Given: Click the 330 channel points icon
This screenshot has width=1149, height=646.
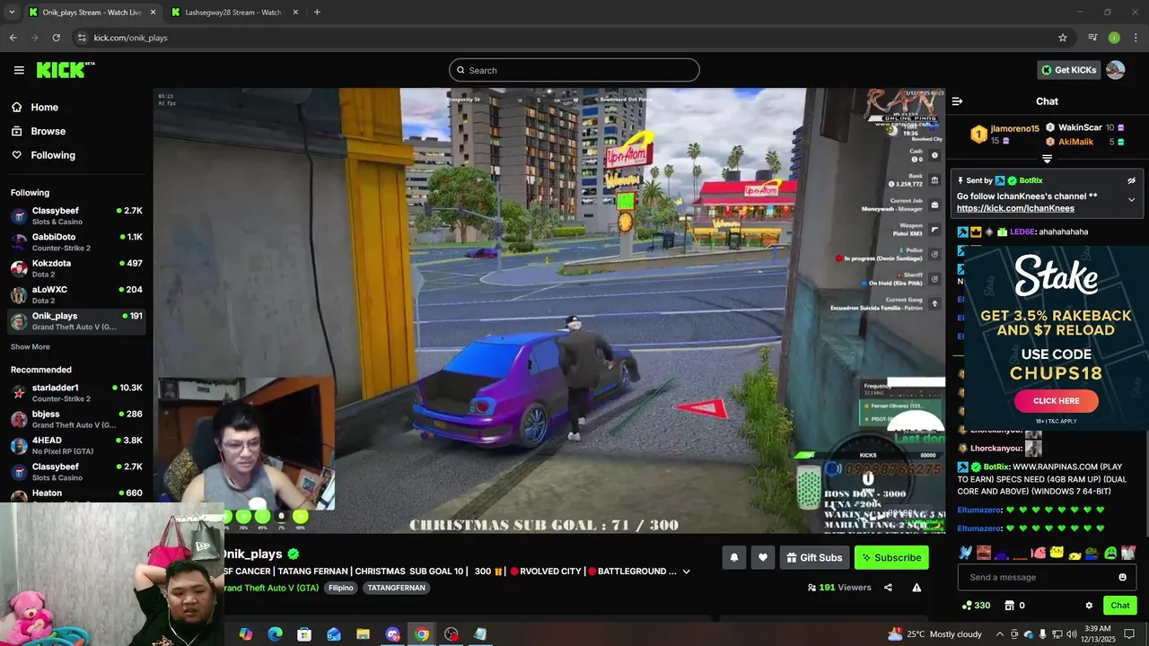Looking at the screenshot, I should (976, 606).
